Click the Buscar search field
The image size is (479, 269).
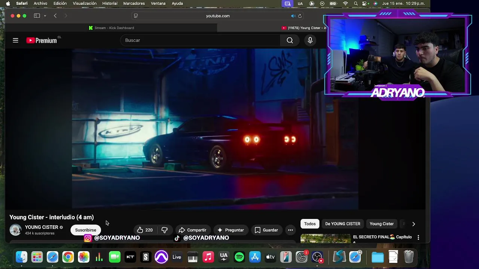[x=200, y=40]
